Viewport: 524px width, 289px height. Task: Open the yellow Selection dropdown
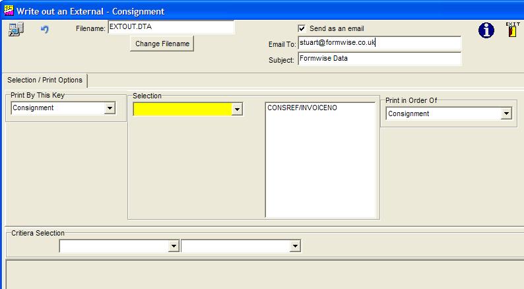point(238,110)
